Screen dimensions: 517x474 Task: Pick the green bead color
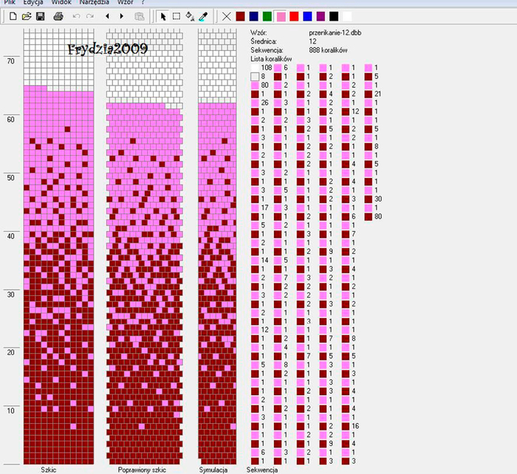click(267, 16)
